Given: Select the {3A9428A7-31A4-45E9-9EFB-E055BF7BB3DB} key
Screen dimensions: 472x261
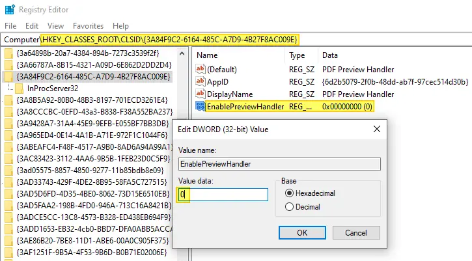Looking at the screenshot, I should coord(92,124).
